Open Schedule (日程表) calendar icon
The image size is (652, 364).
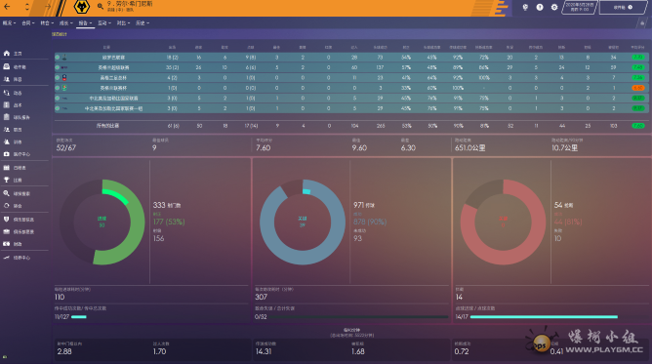click(7, 168)
